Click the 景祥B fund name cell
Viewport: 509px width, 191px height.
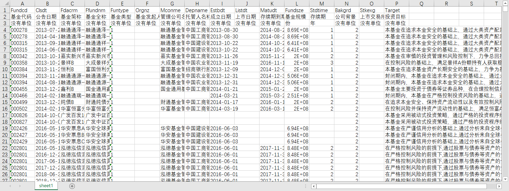(72, 63)
